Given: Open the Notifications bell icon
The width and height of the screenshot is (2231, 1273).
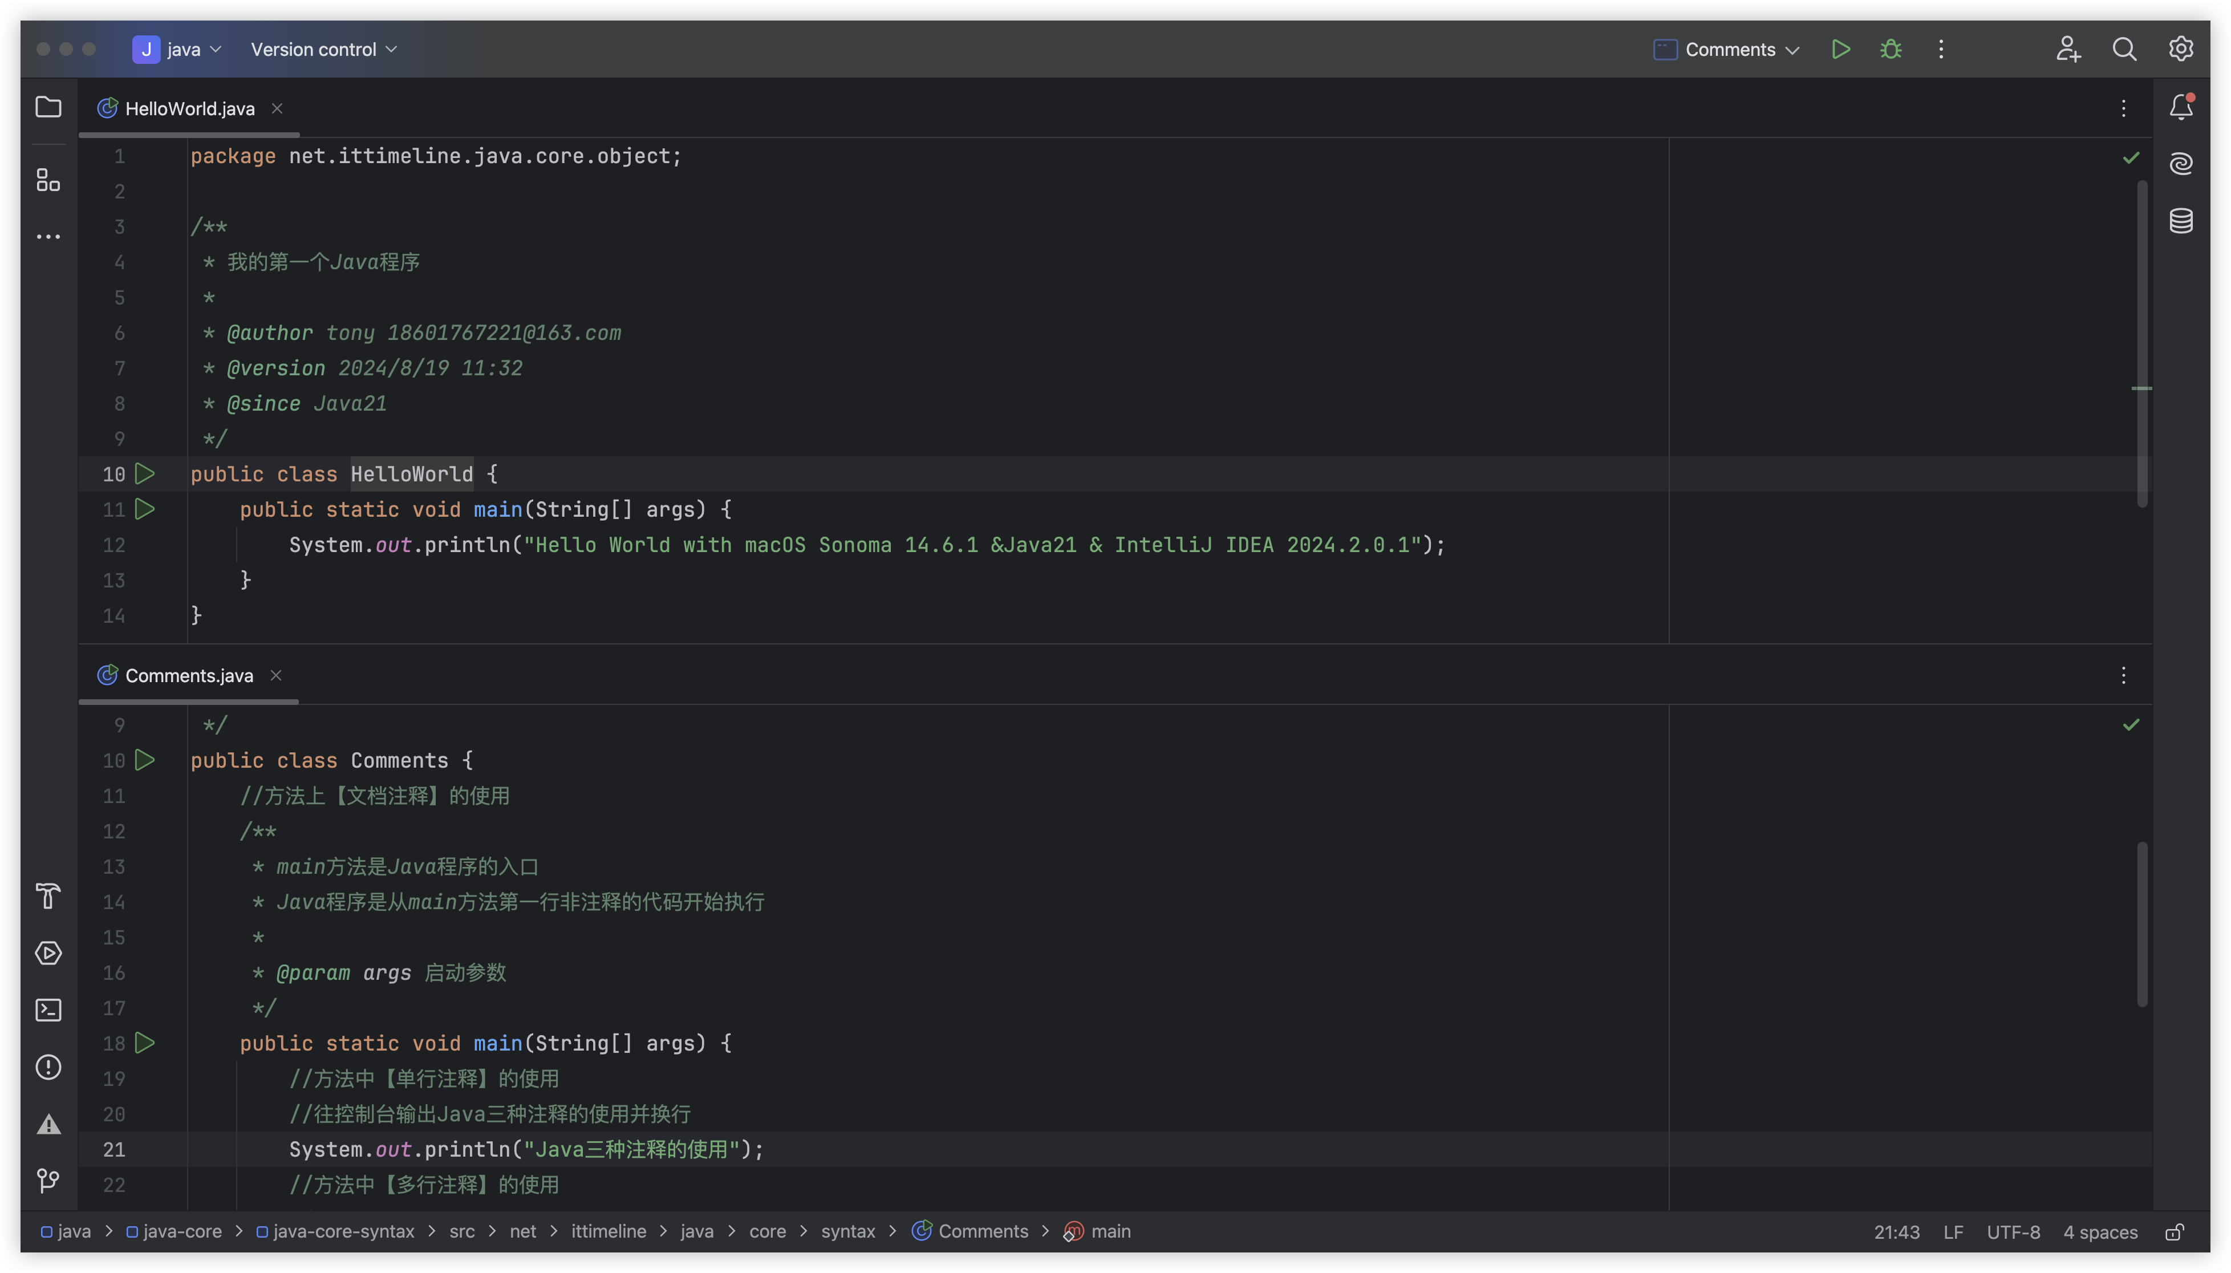Looking at the screenshot, I should click(x=2181, y=108).
